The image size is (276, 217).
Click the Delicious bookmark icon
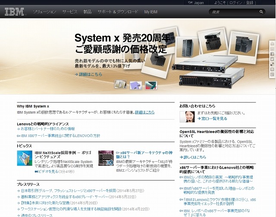click(272, 64)
